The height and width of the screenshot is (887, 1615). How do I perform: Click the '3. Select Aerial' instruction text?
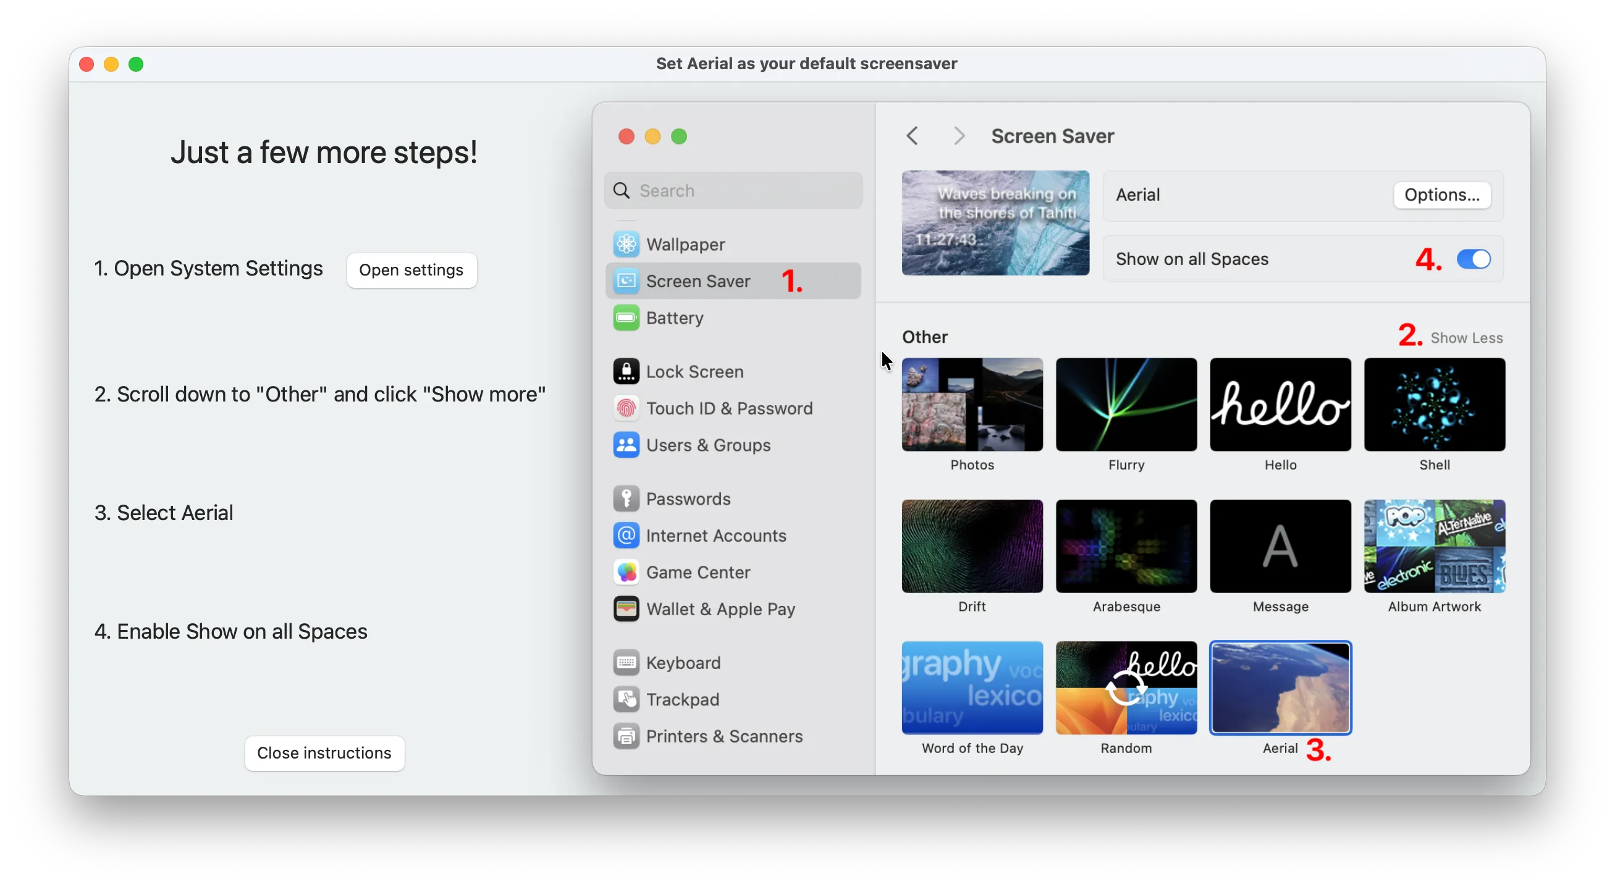tap(164, 513)
